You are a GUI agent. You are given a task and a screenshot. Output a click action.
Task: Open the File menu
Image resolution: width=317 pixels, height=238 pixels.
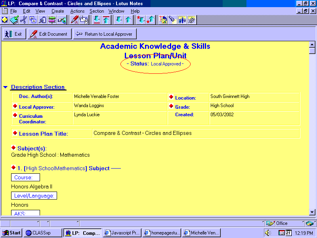point(13,11)
